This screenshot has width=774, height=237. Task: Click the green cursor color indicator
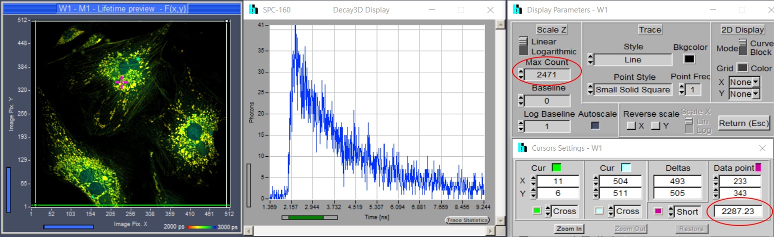click(x=555, y=168)
